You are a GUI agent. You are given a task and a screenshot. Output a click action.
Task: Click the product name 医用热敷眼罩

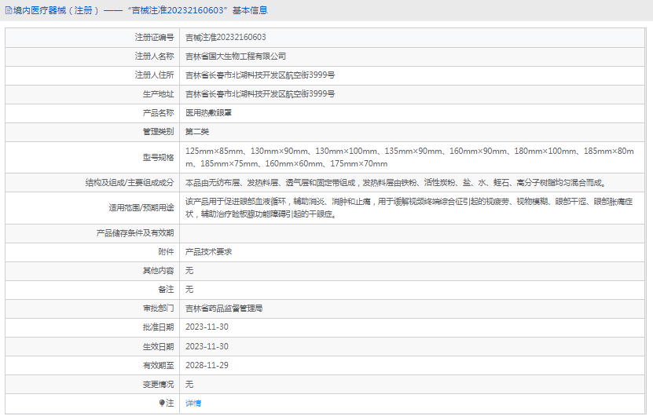click(x=208, y=113)
